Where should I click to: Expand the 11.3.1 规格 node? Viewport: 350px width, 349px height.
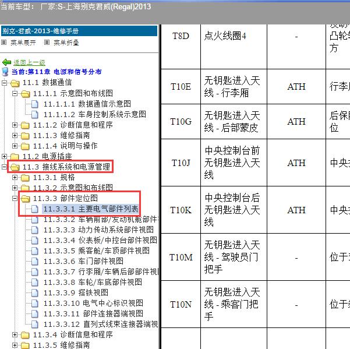click(15, 177)
